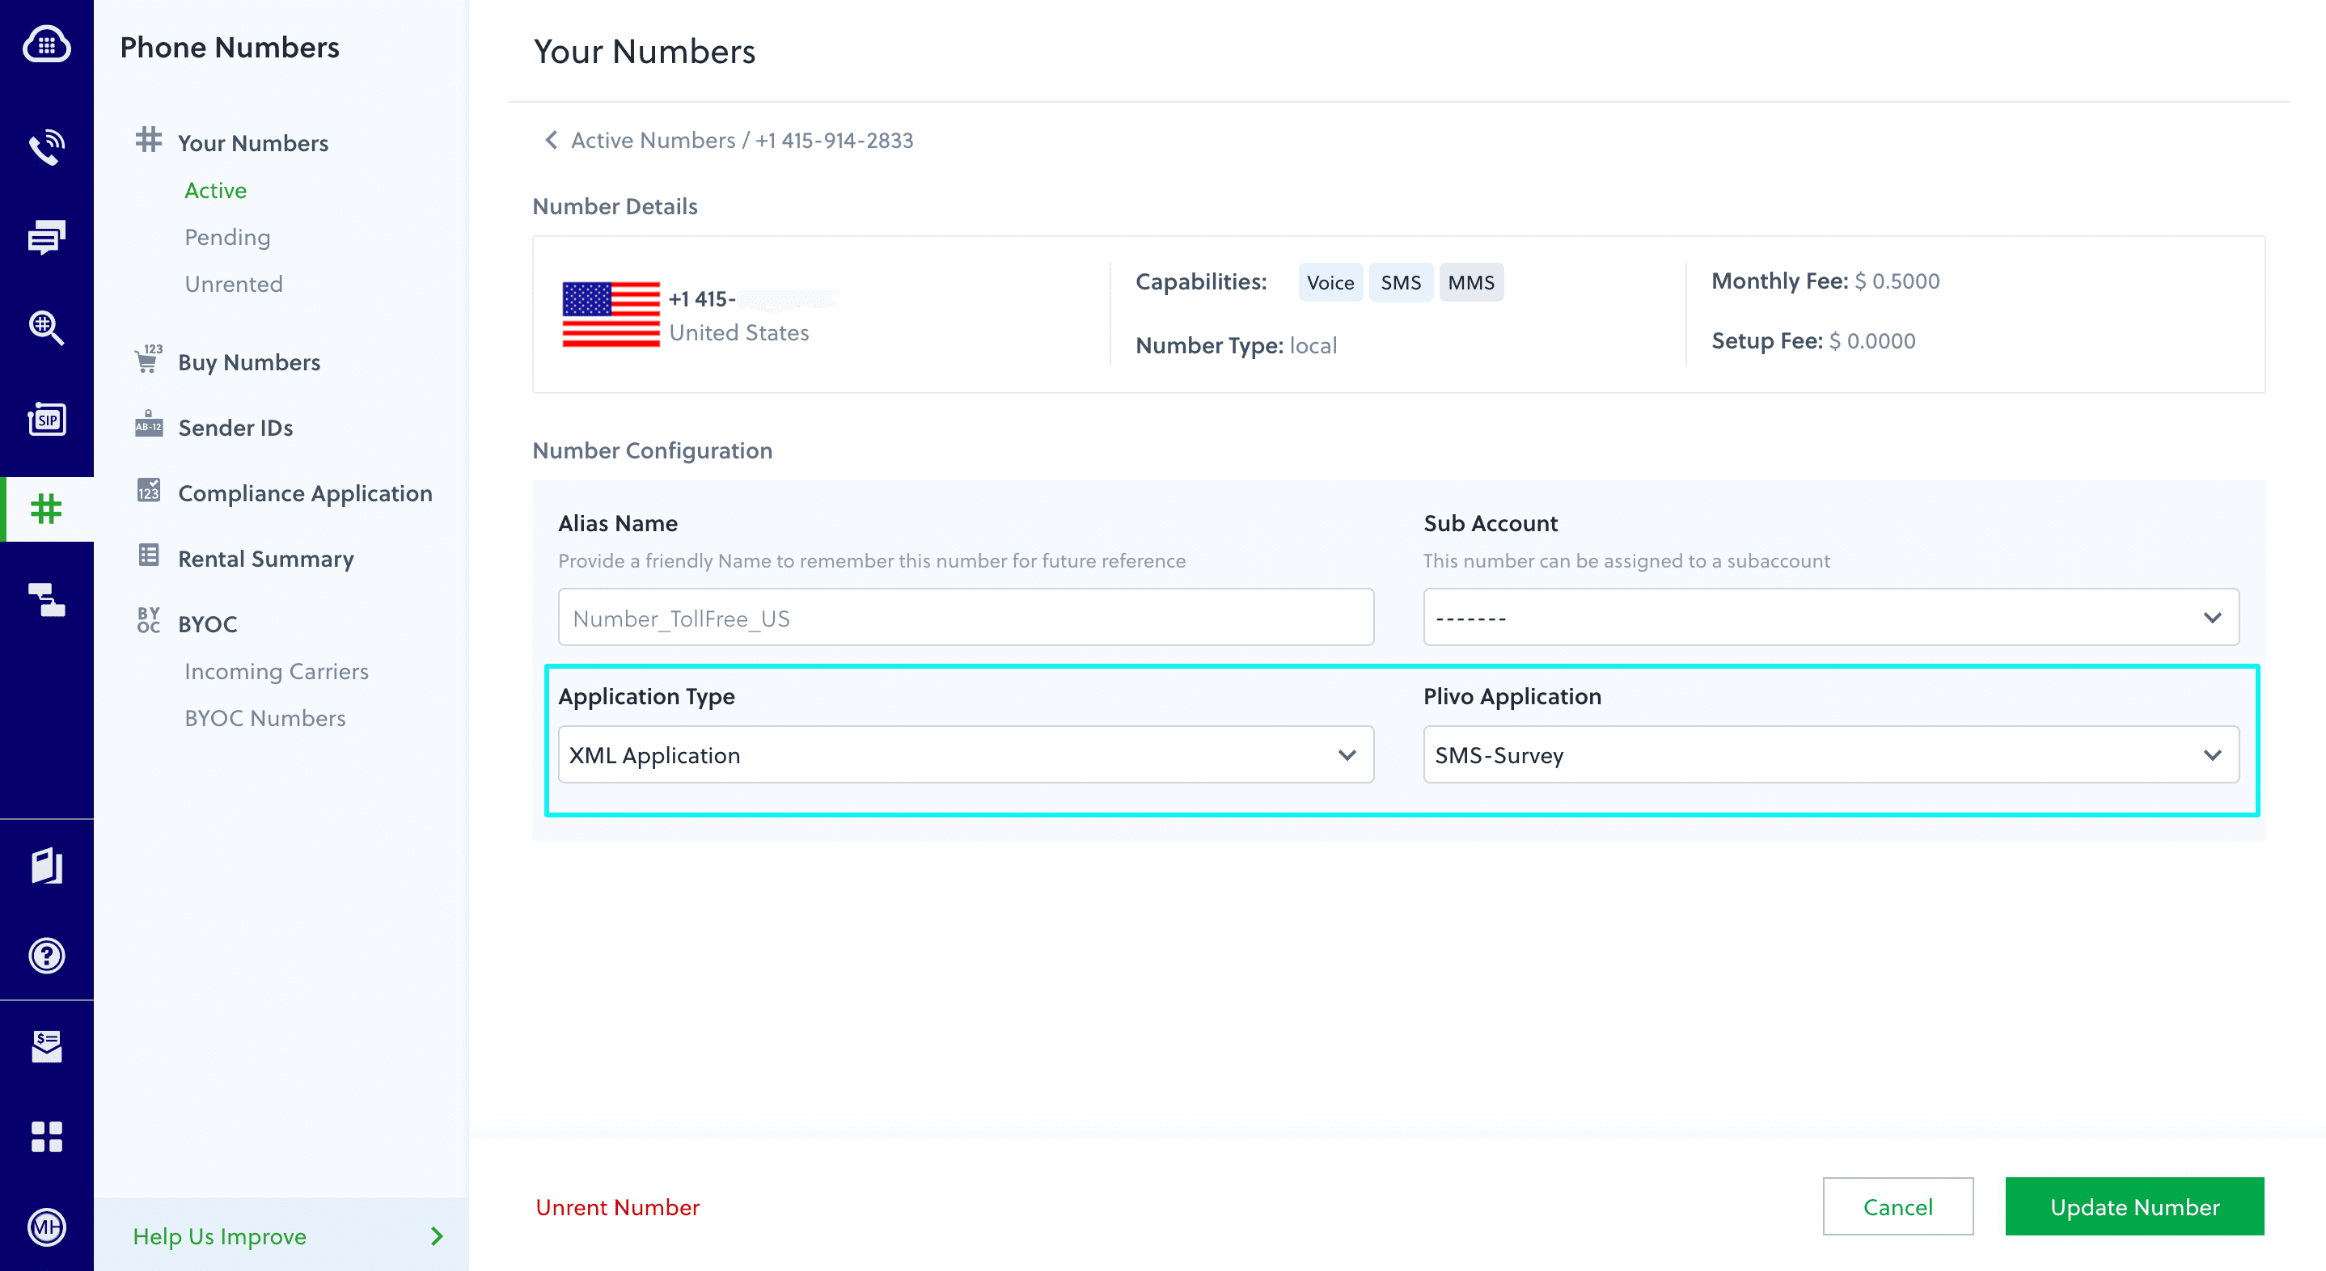The width and height of the screenshot is (2326, 1271).
Task: Open the documentation book icon
Action: tap(47, 865)
